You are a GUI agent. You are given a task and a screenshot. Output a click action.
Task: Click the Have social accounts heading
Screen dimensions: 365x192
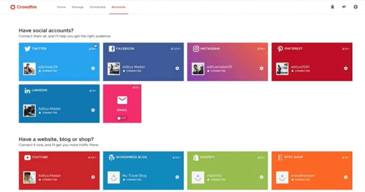[x=46, y=31]
